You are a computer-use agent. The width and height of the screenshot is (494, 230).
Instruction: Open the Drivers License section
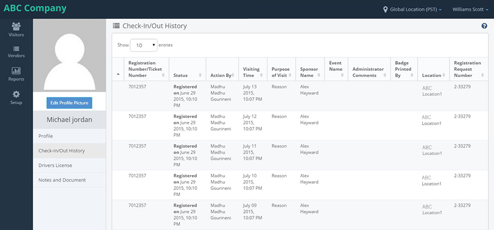point(70,165)
